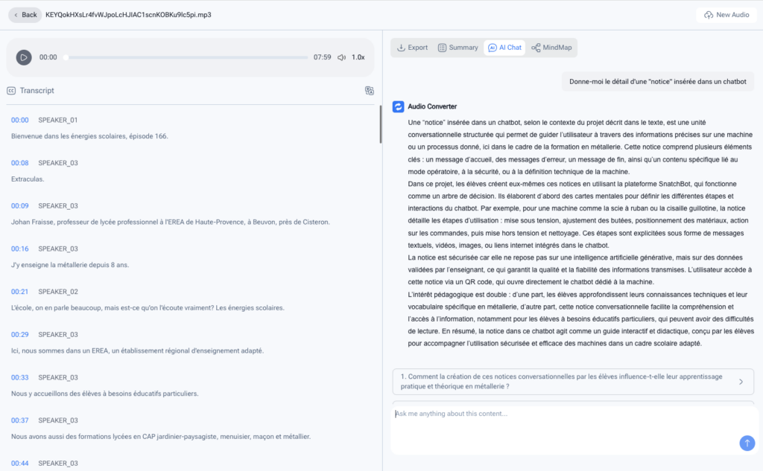Start a New Audio upload
Viewport: 763px width, 471px height.
(x=726, y=15)
